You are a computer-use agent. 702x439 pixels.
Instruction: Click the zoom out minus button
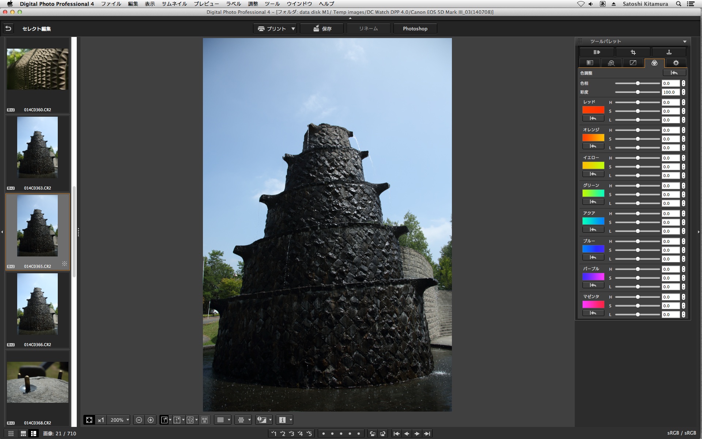(139, 420)
